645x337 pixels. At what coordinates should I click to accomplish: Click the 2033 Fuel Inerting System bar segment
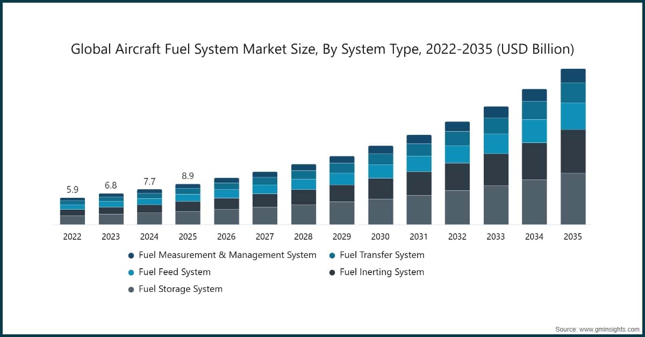click(496, 170)
